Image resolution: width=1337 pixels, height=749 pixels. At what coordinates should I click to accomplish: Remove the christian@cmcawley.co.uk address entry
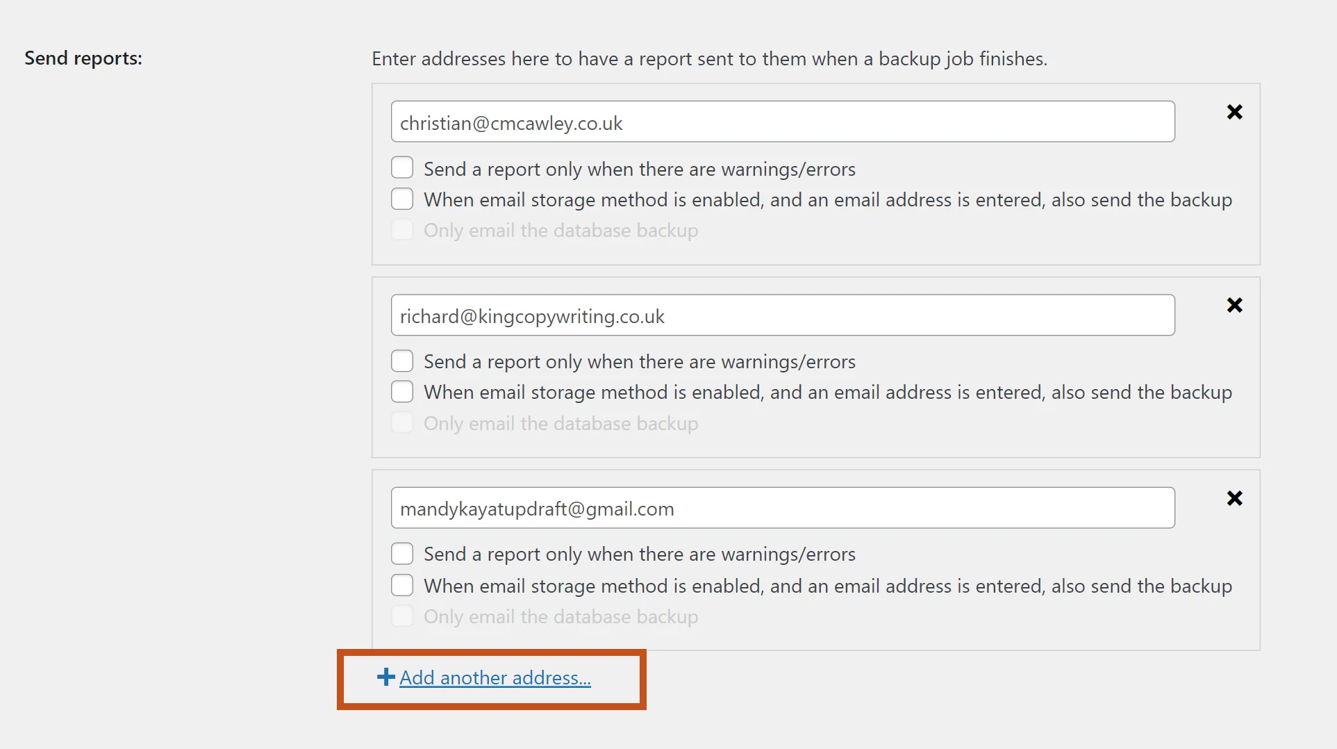[1234, 112]
